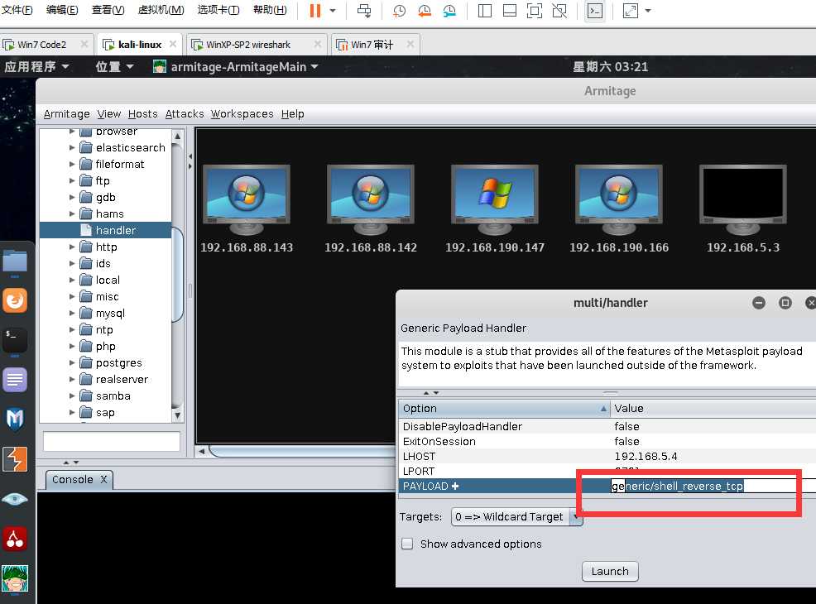
Task: Expand the ftp module folder
Action: [x=72, y=181]
